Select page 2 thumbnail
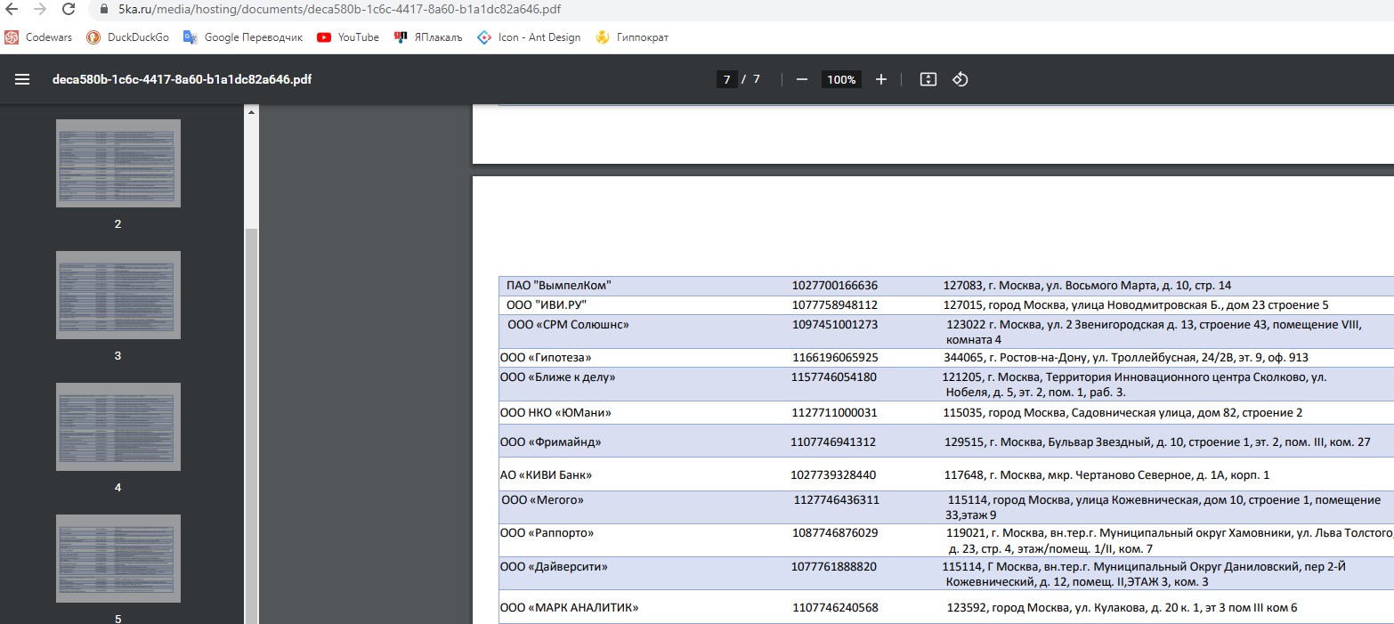The width and height of the screenshot is (1394, 624). 118,163
